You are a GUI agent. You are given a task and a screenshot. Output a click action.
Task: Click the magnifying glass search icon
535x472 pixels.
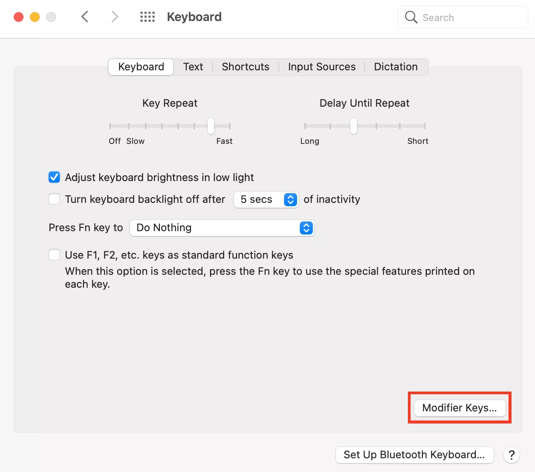(411, 17)
